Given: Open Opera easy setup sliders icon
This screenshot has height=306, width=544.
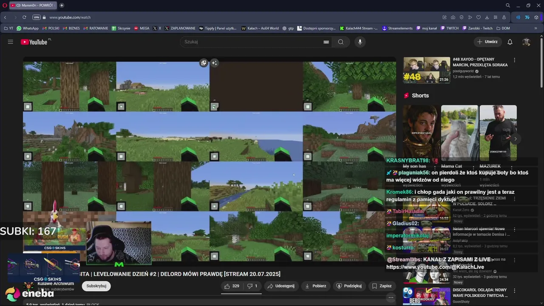Looking at the screenshot, I should pyautogui.click(x=496, y=17).
